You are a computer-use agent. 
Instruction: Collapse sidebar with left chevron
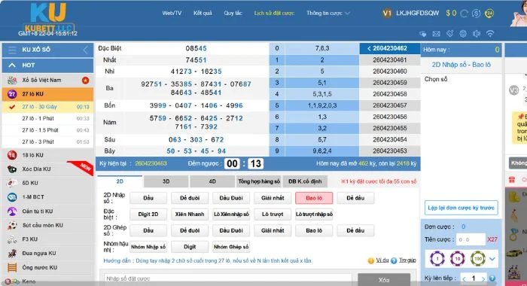tap(85, 50)
